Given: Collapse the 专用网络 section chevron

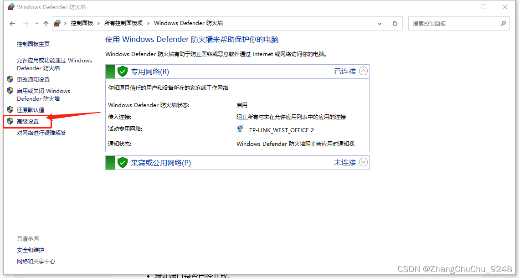Looking at the screenshot, I should (x=364, y=71).
